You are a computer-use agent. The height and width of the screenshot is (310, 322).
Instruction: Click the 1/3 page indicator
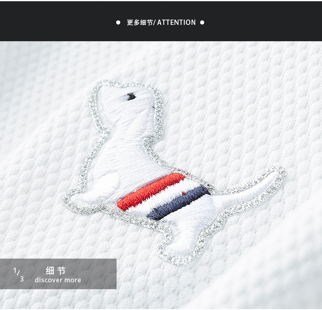click(18, 275)
